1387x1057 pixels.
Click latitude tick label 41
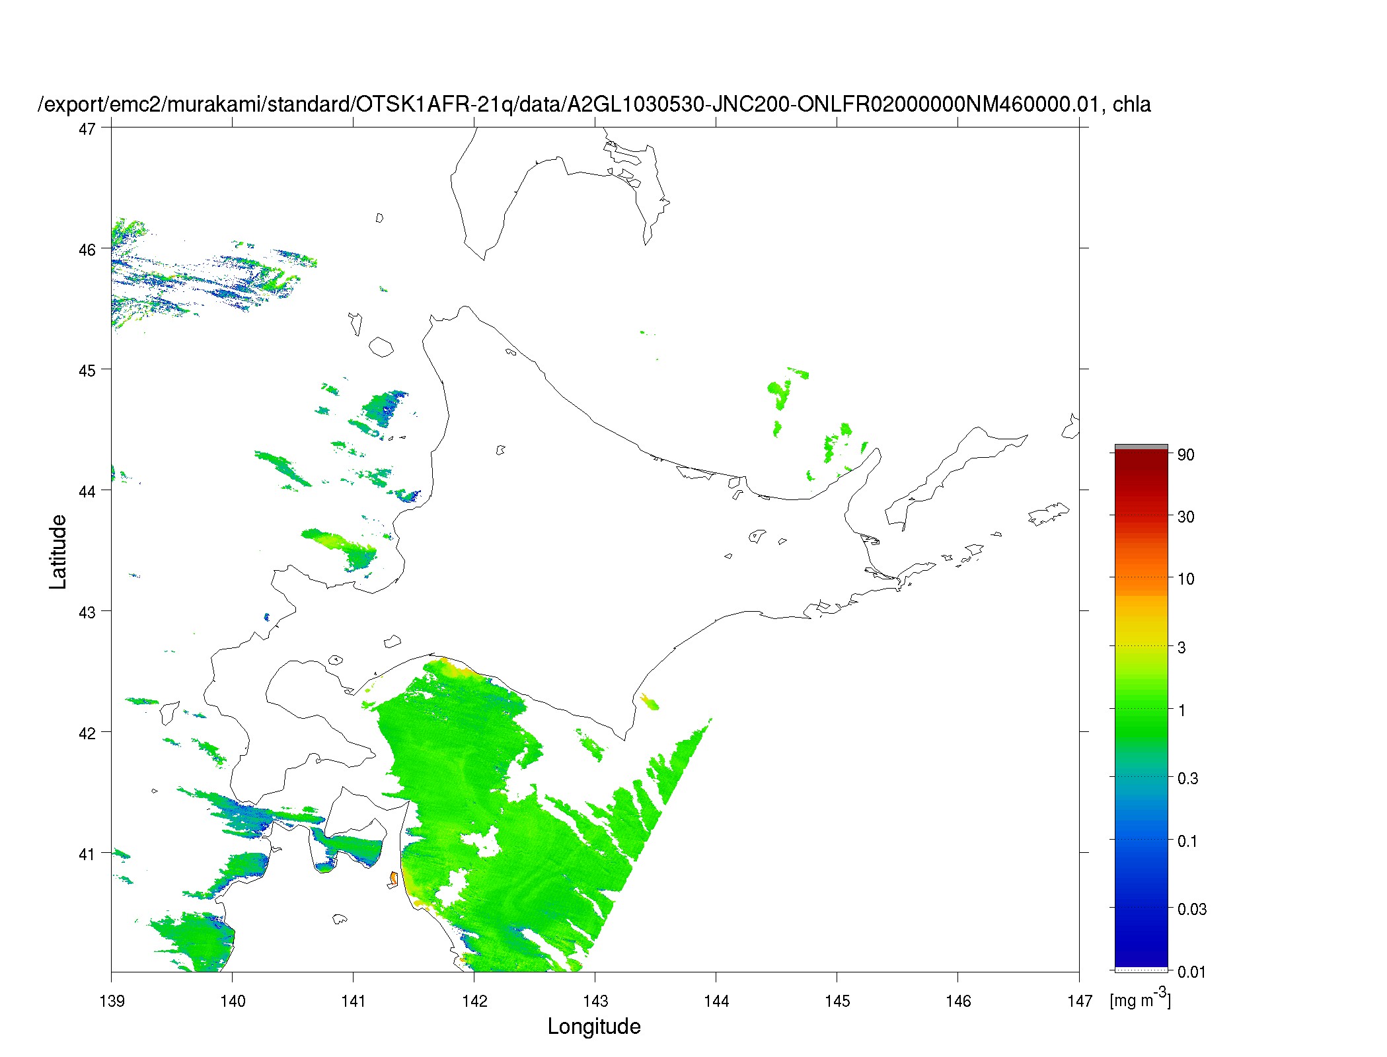coord(87,854)
